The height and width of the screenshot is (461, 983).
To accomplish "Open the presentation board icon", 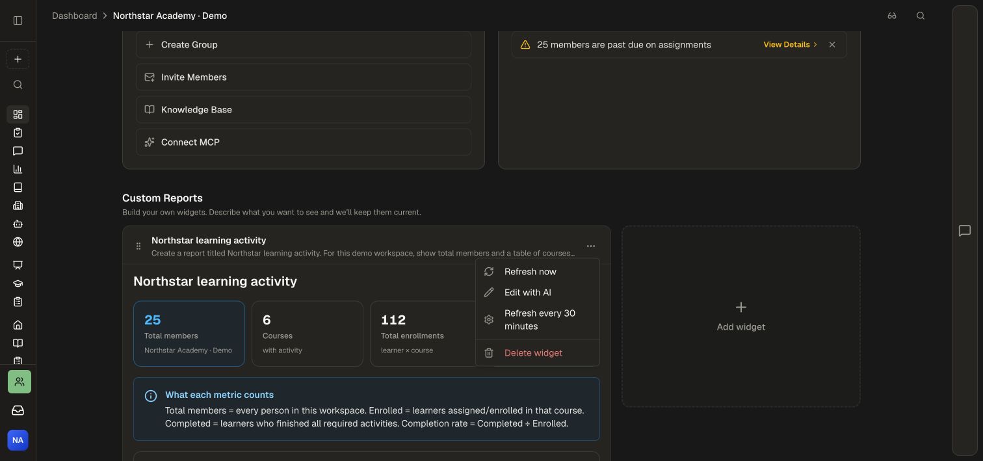I will (x=18, y=265).
